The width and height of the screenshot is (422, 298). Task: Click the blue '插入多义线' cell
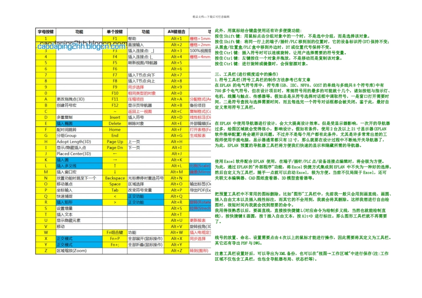click(79, 166)
